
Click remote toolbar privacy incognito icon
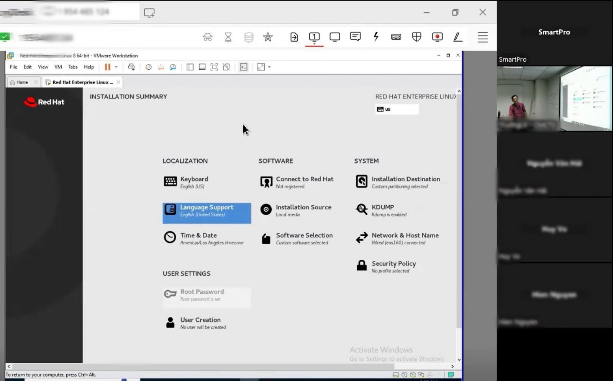(208, 37)
